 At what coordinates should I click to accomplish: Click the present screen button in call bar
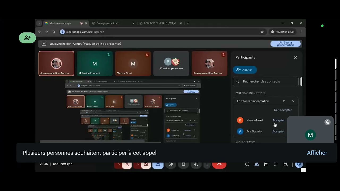[x=158, y=164]
